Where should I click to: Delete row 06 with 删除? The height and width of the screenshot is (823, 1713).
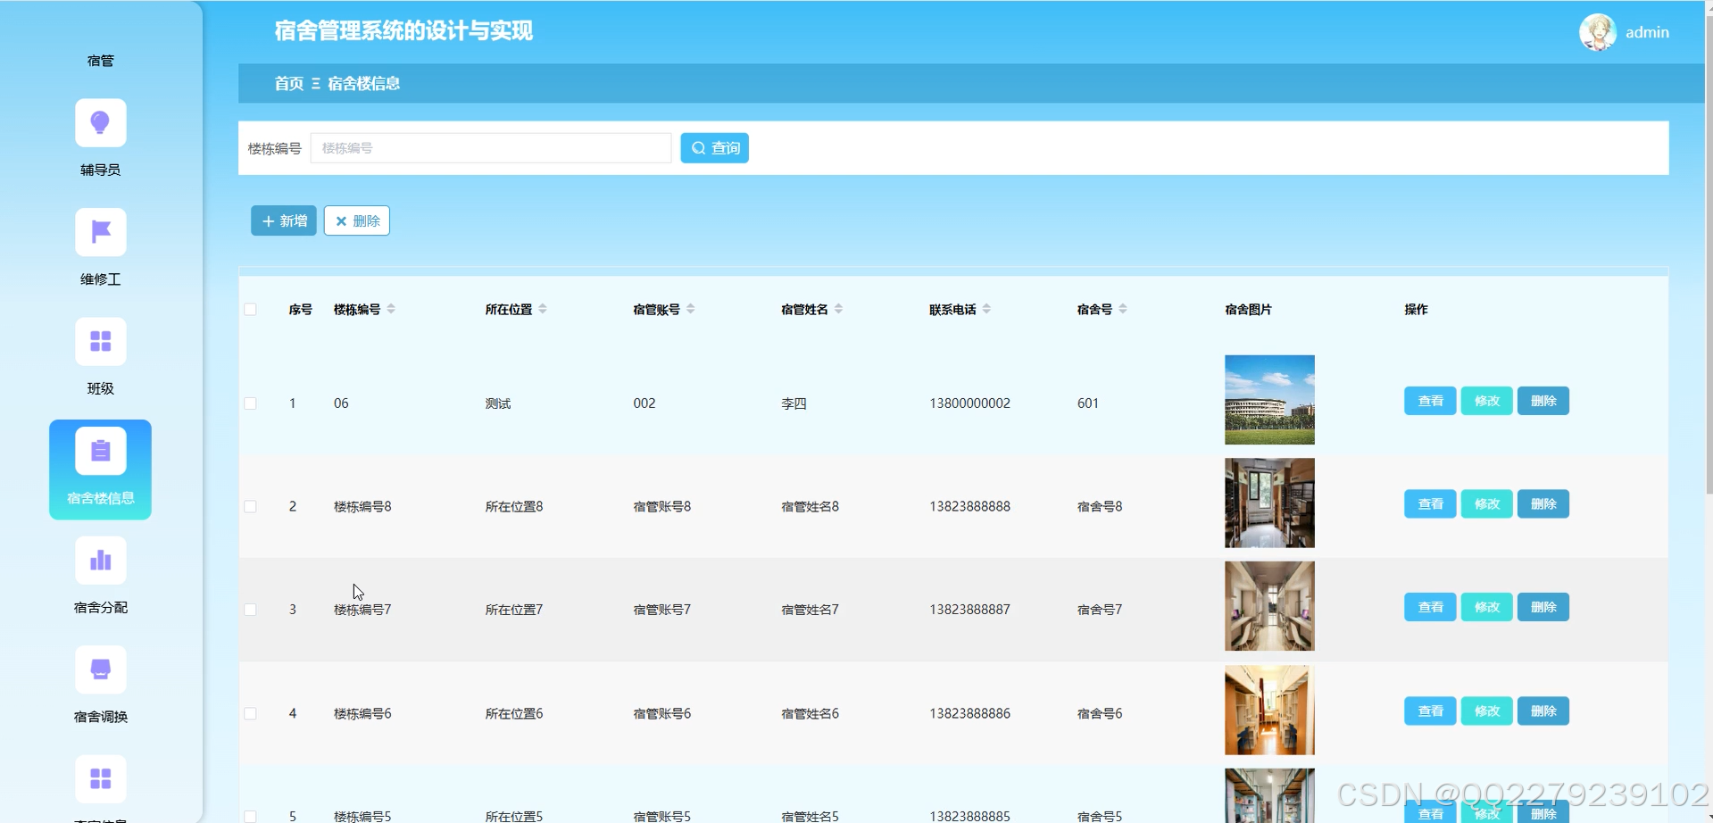1543,401
